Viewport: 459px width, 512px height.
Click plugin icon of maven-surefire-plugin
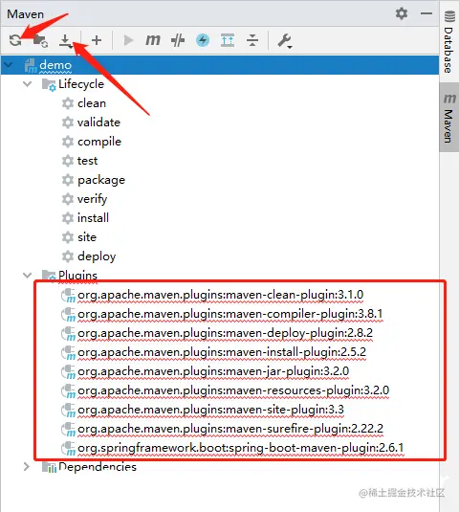[x=68, y=429]
